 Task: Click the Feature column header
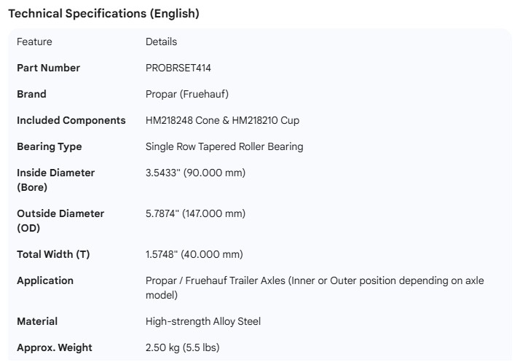(x=34, y=42)
